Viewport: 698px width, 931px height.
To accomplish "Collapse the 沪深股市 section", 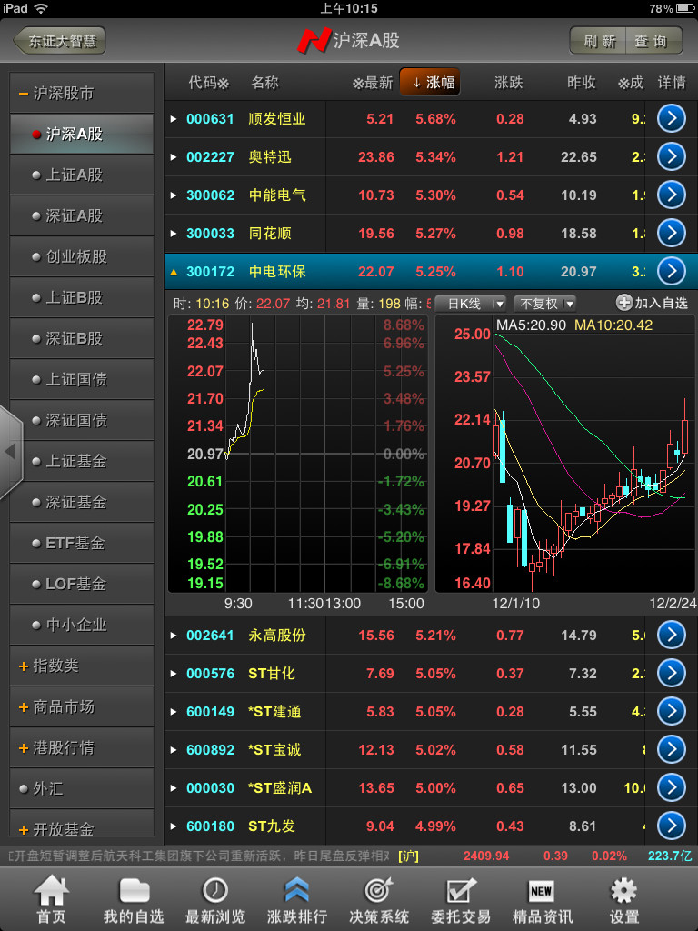I will click(82, 94).
